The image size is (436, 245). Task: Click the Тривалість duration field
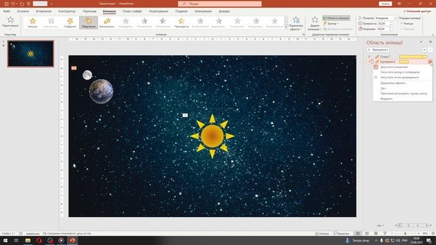coord(383,24)
